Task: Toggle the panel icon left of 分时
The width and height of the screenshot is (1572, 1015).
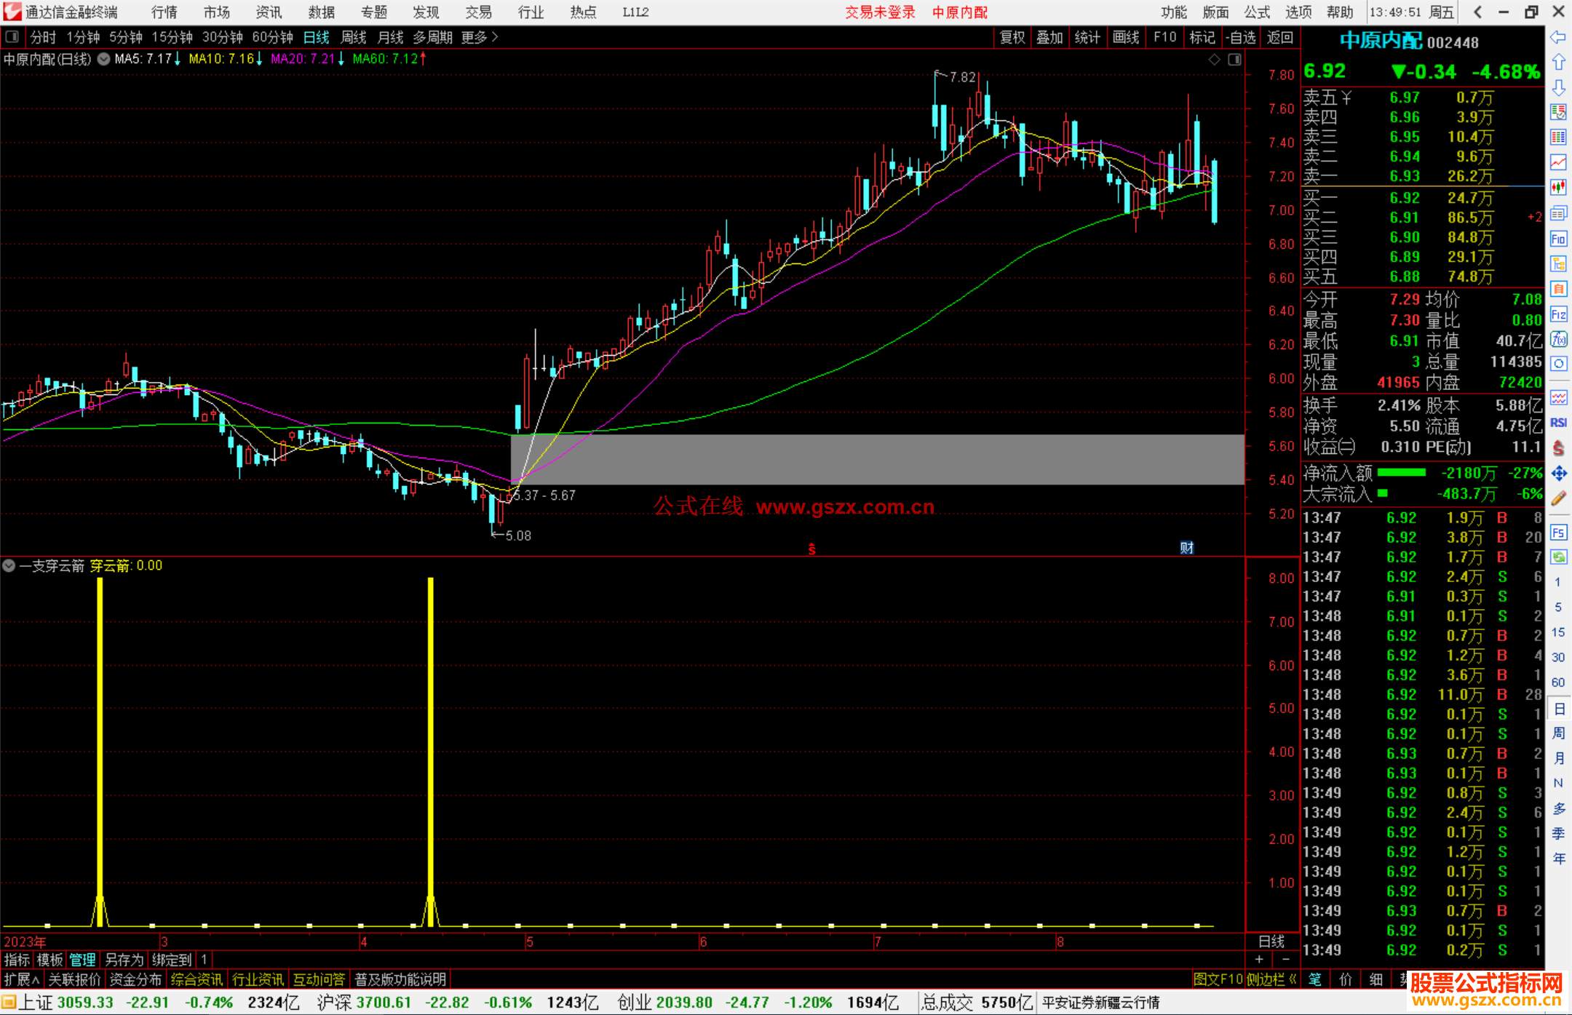Action: click(x=12, y=36)
